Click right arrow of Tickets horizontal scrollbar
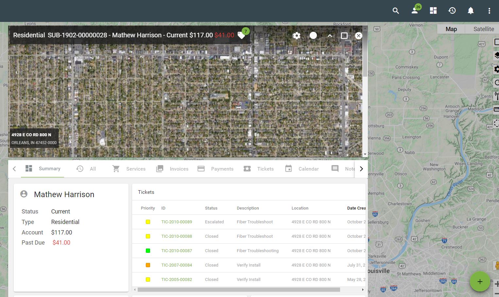Screen dimensions: 499x297 (x=363, y=290)
